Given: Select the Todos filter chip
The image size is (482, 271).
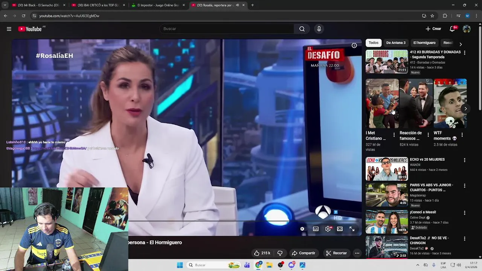Looking at the screenshot, I should (x=374, y=43).
